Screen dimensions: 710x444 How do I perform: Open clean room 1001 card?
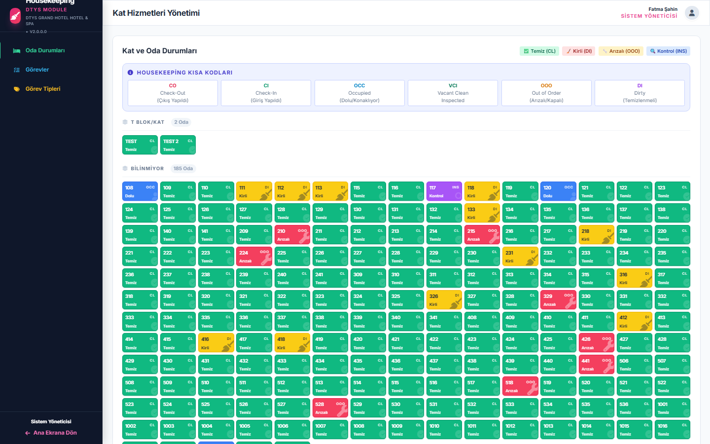coord(673,408)
